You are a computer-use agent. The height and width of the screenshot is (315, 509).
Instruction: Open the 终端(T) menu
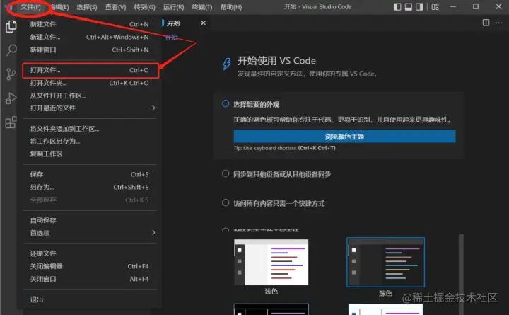point(202,7)
